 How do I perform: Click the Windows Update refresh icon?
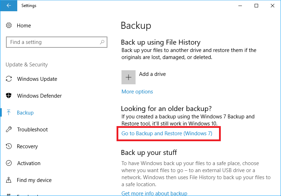pos(9,79)
